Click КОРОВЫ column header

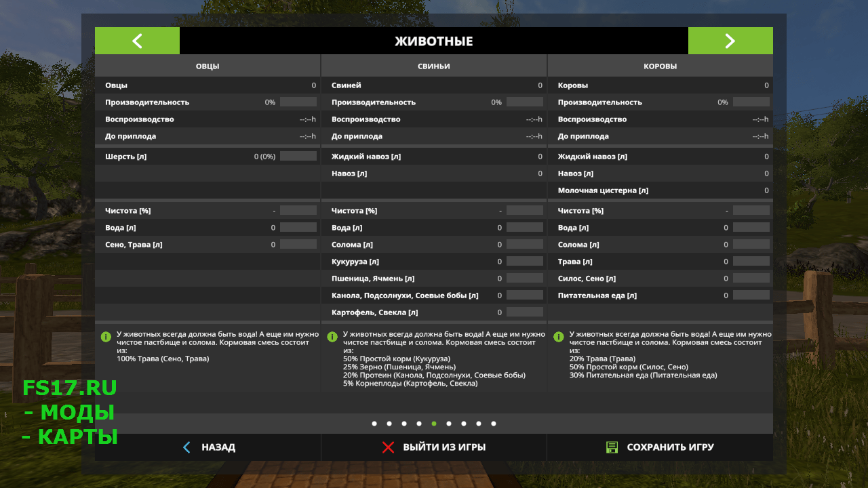(660, 66)
